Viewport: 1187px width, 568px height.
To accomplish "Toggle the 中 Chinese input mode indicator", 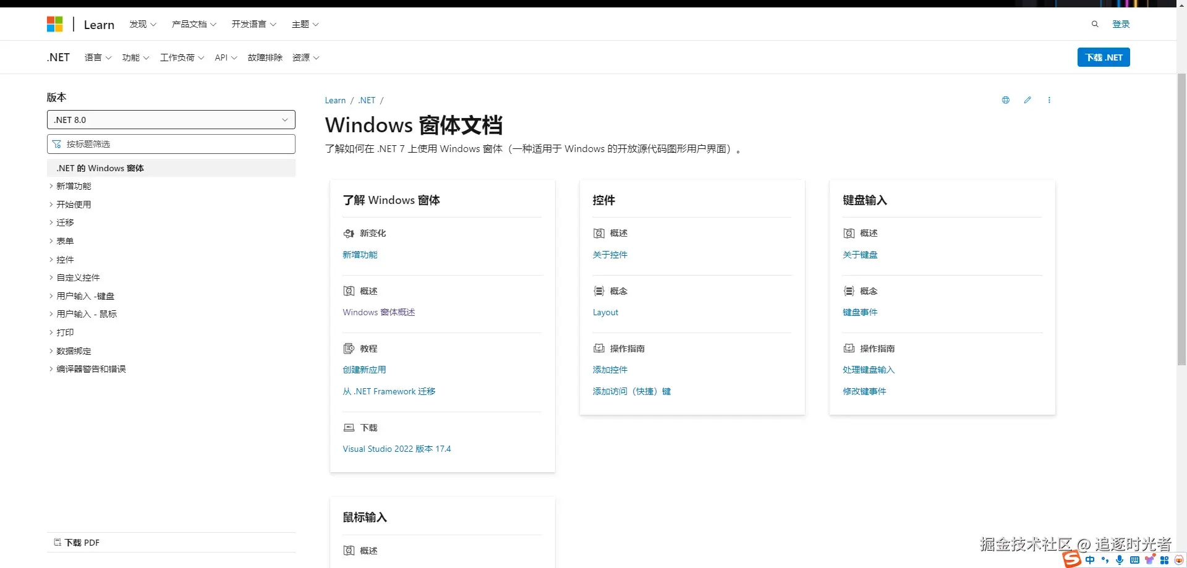I will tap(1090, 560).
